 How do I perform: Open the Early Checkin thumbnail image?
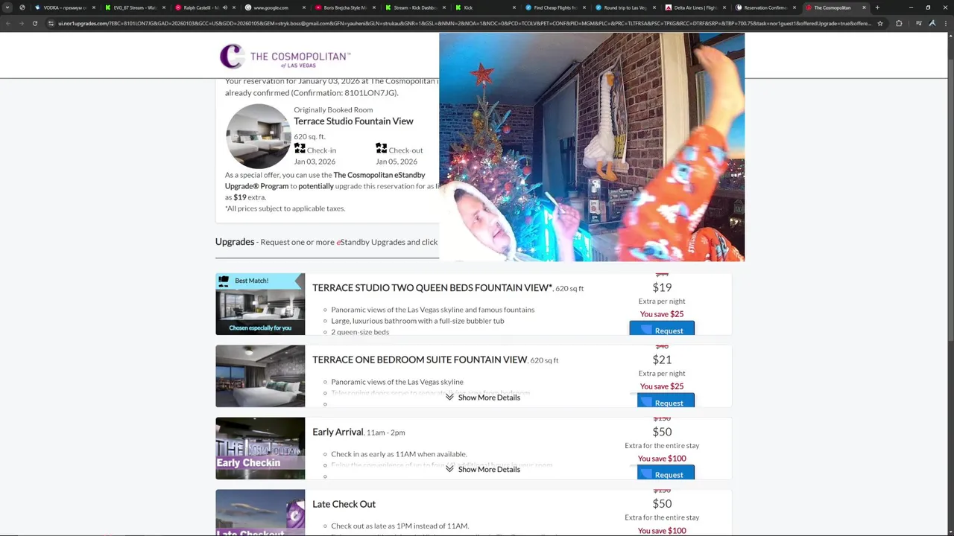[260, 448]
